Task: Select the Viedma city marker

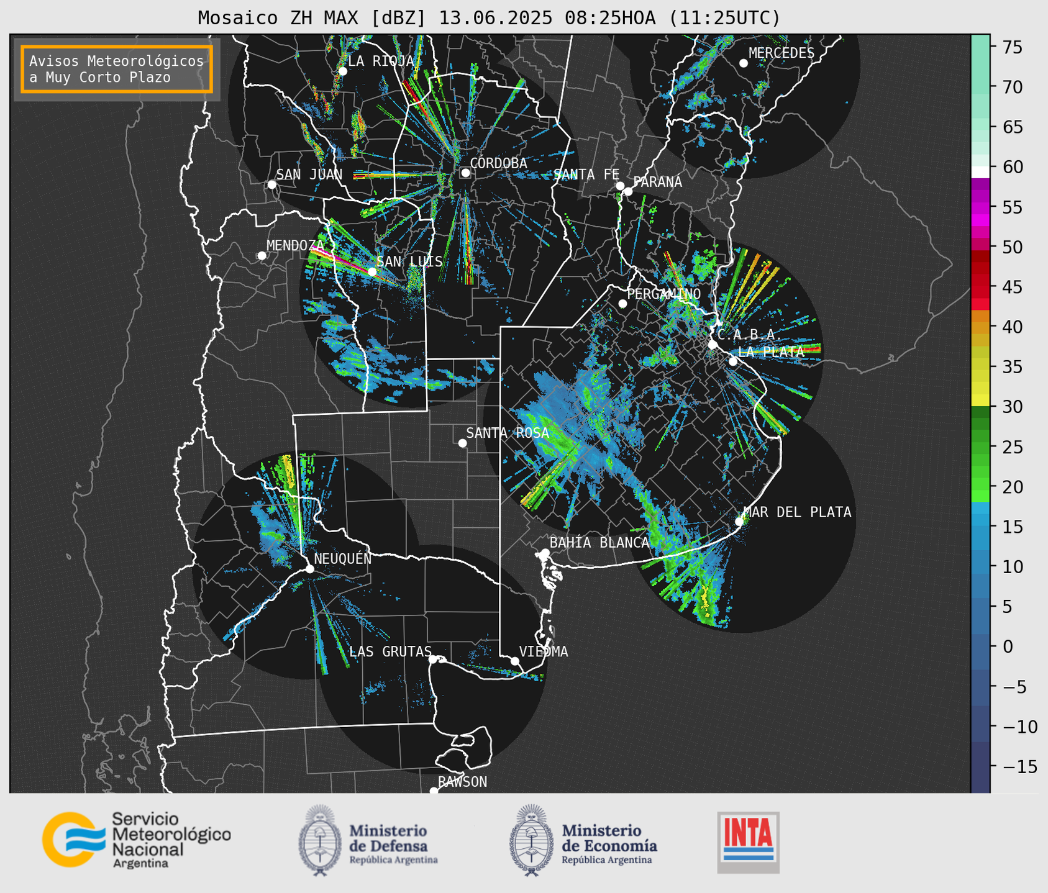Action: tap(515, 661)
